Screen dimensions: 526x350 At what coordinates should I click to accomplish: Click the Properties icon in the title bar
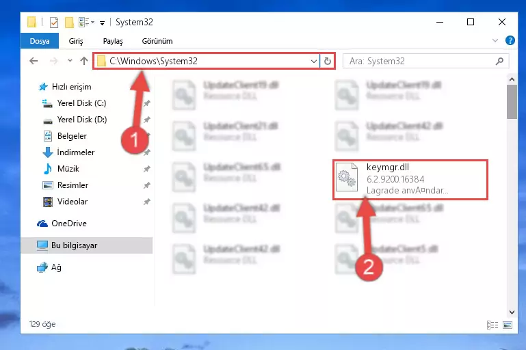(x=54, y=22)
